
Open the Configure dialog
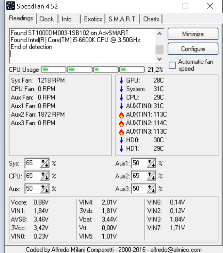[193, 49]
